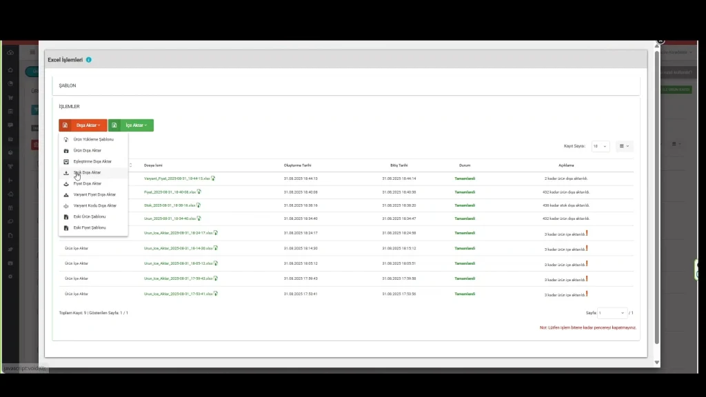Viewport: 706px width, 397px height.
Task: Click download icon next to Stok_2025-08-31 xlsx file
Action: [197, 205]
